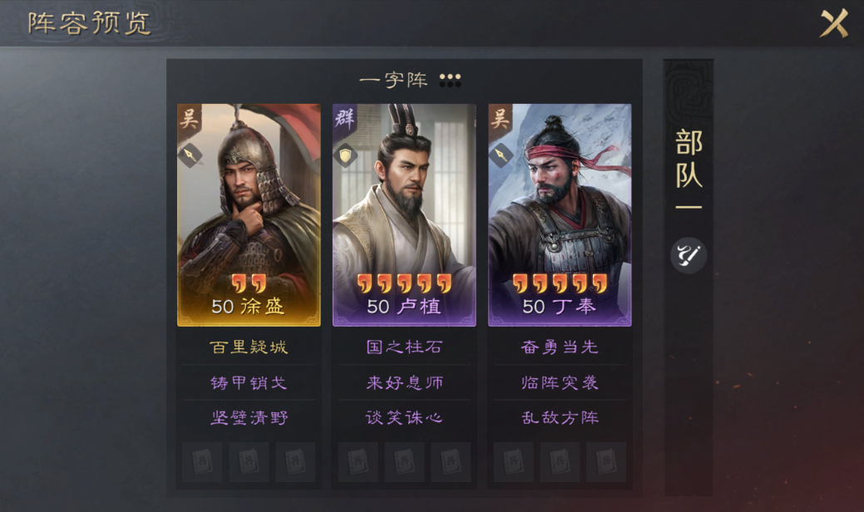Close the 阵容预览 lineup preview screen
The image size is (864, 512).
click(834, 23)
